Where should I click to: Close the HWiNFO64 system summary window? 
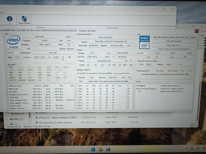(x=196, y=31)
